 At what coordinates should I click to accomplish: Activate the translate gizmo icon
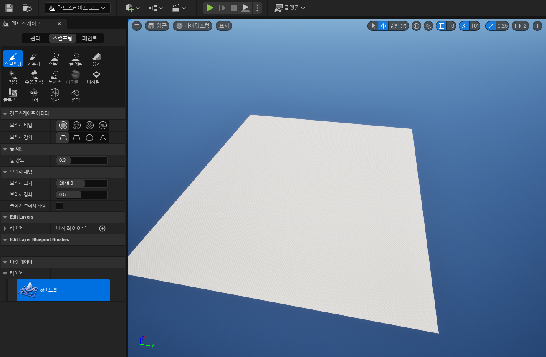coord(383,26)
